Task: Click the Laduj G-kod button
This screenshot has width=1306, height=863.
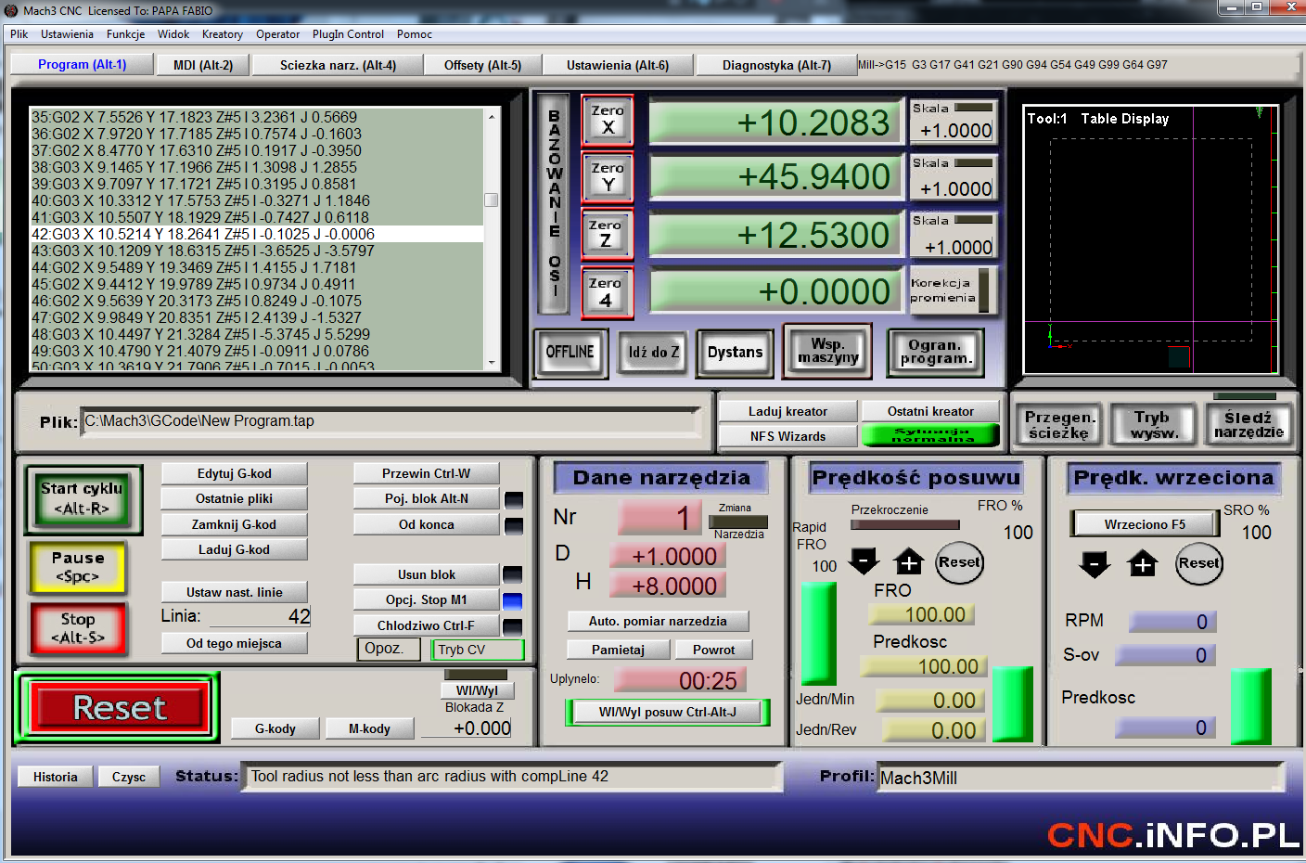Action: pos(234,549)
